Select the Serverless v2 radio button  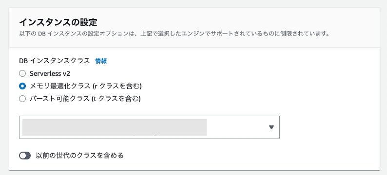click(22, 73)
